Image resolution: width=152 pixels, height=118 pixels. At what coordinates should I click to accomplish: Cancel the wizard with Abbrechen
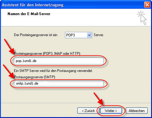(x=136, y=111)
